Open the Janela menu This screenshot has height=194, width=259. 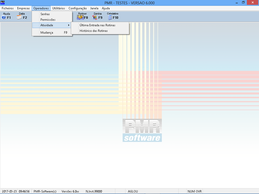coord(94,8)
